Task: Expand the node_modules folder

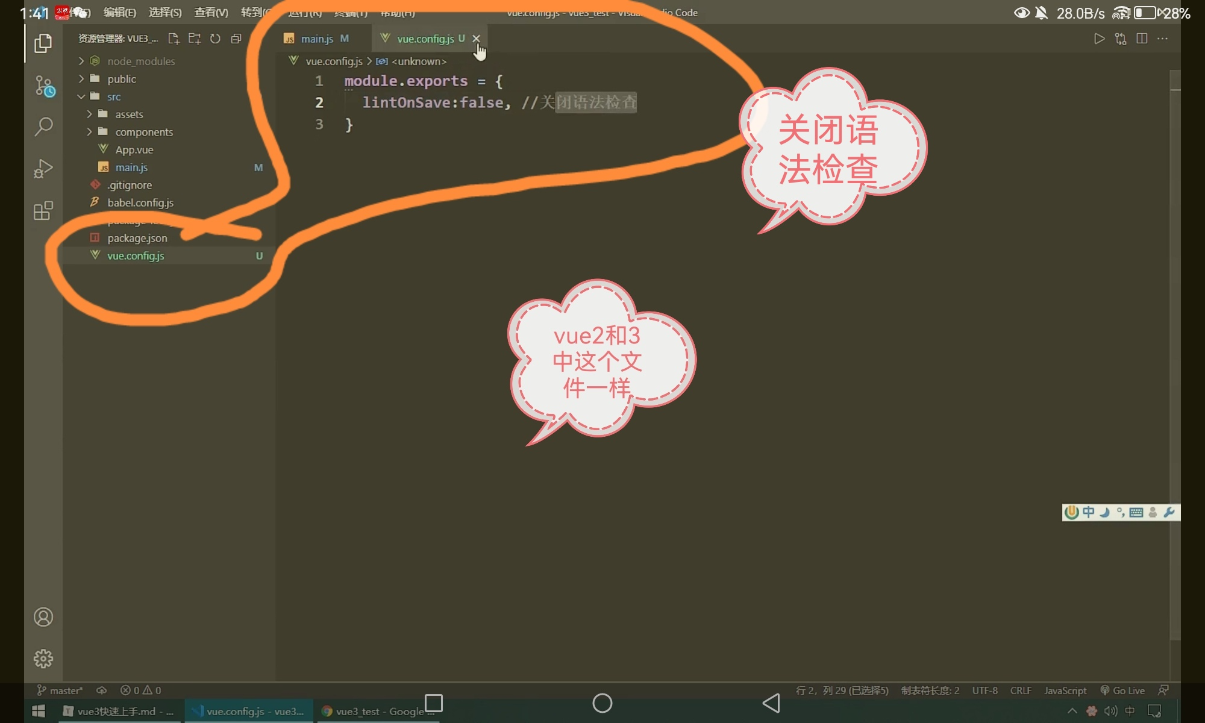Action: click(x=141, y=61)
